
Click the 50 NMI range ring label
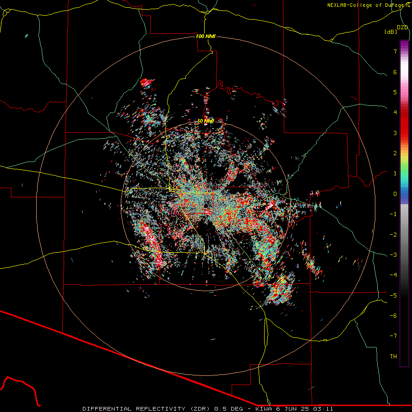pos(206,121)
